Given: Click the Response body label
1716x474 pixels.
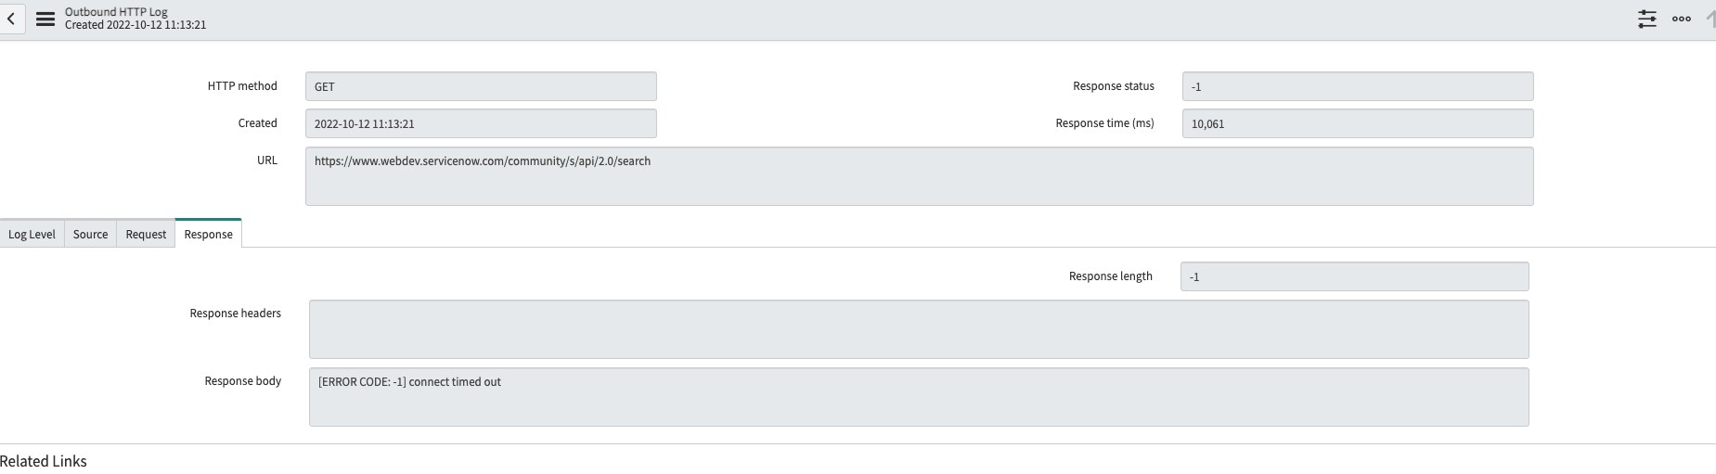Looking at the screenshot, I should tap(242, 381).
